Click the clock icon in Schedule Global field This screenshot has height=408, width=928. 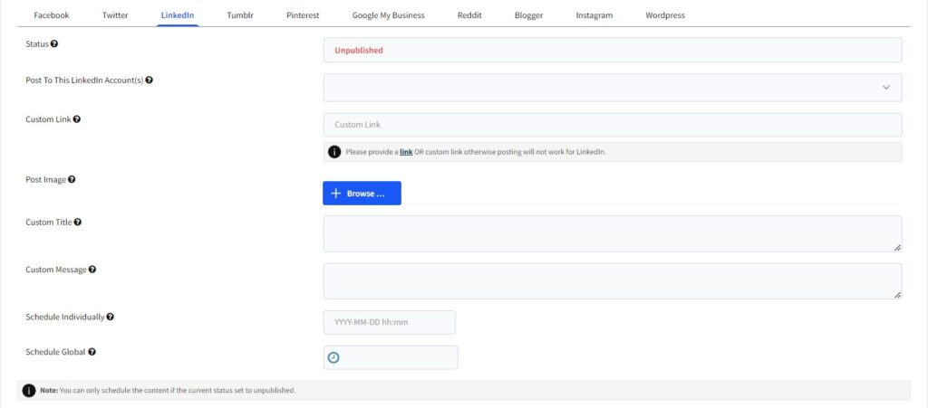(333, 358)
